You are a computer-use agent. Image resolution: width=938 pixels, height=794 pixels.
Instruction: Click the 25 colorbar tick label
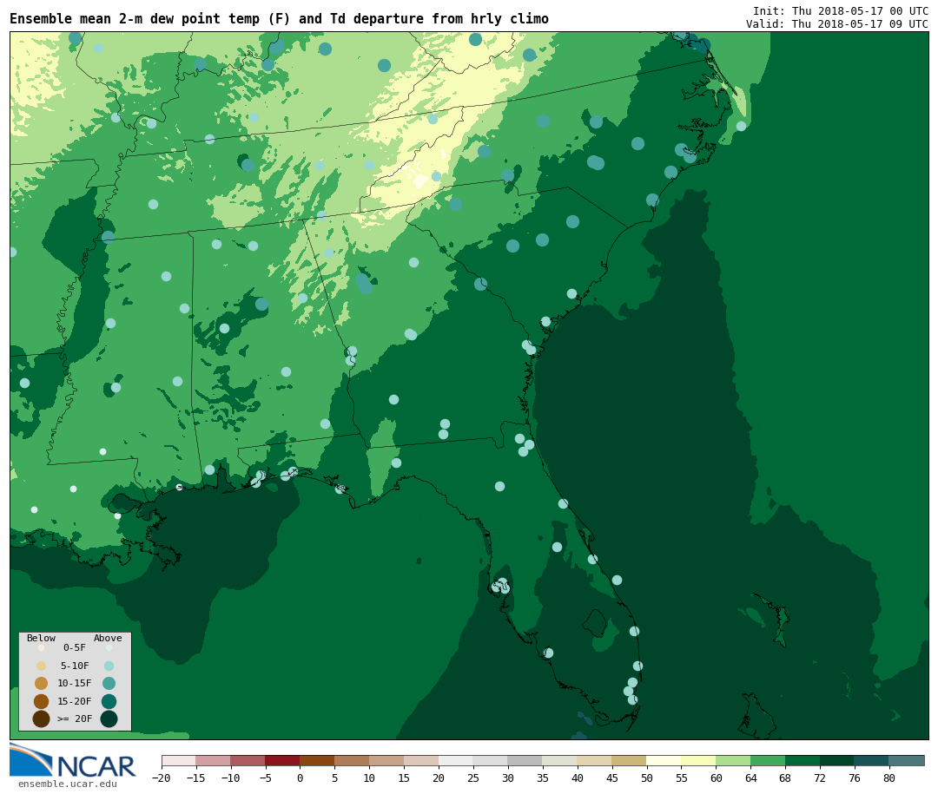click(473, 778)
